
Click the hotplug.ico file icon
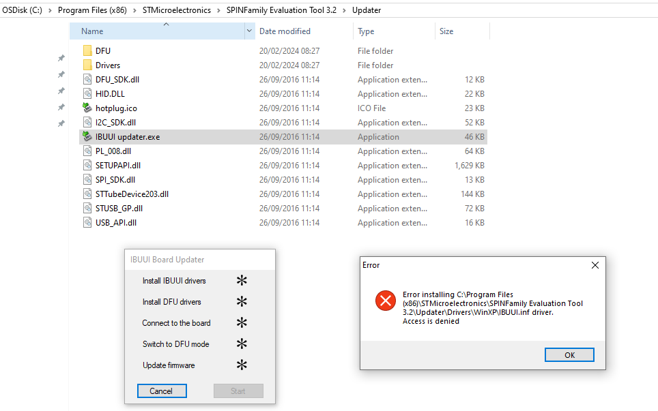tap(87, 108)
